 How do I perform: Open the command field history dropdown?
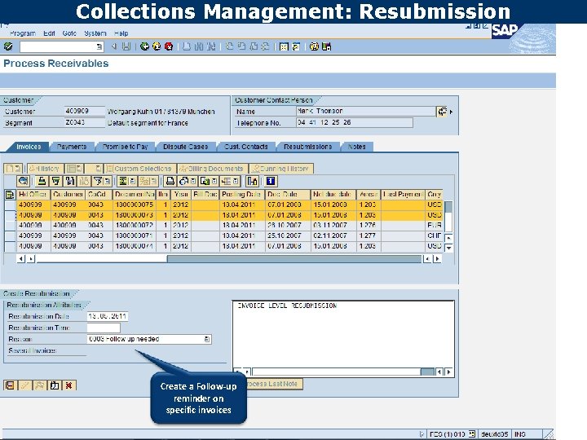(x=99, y=46)
